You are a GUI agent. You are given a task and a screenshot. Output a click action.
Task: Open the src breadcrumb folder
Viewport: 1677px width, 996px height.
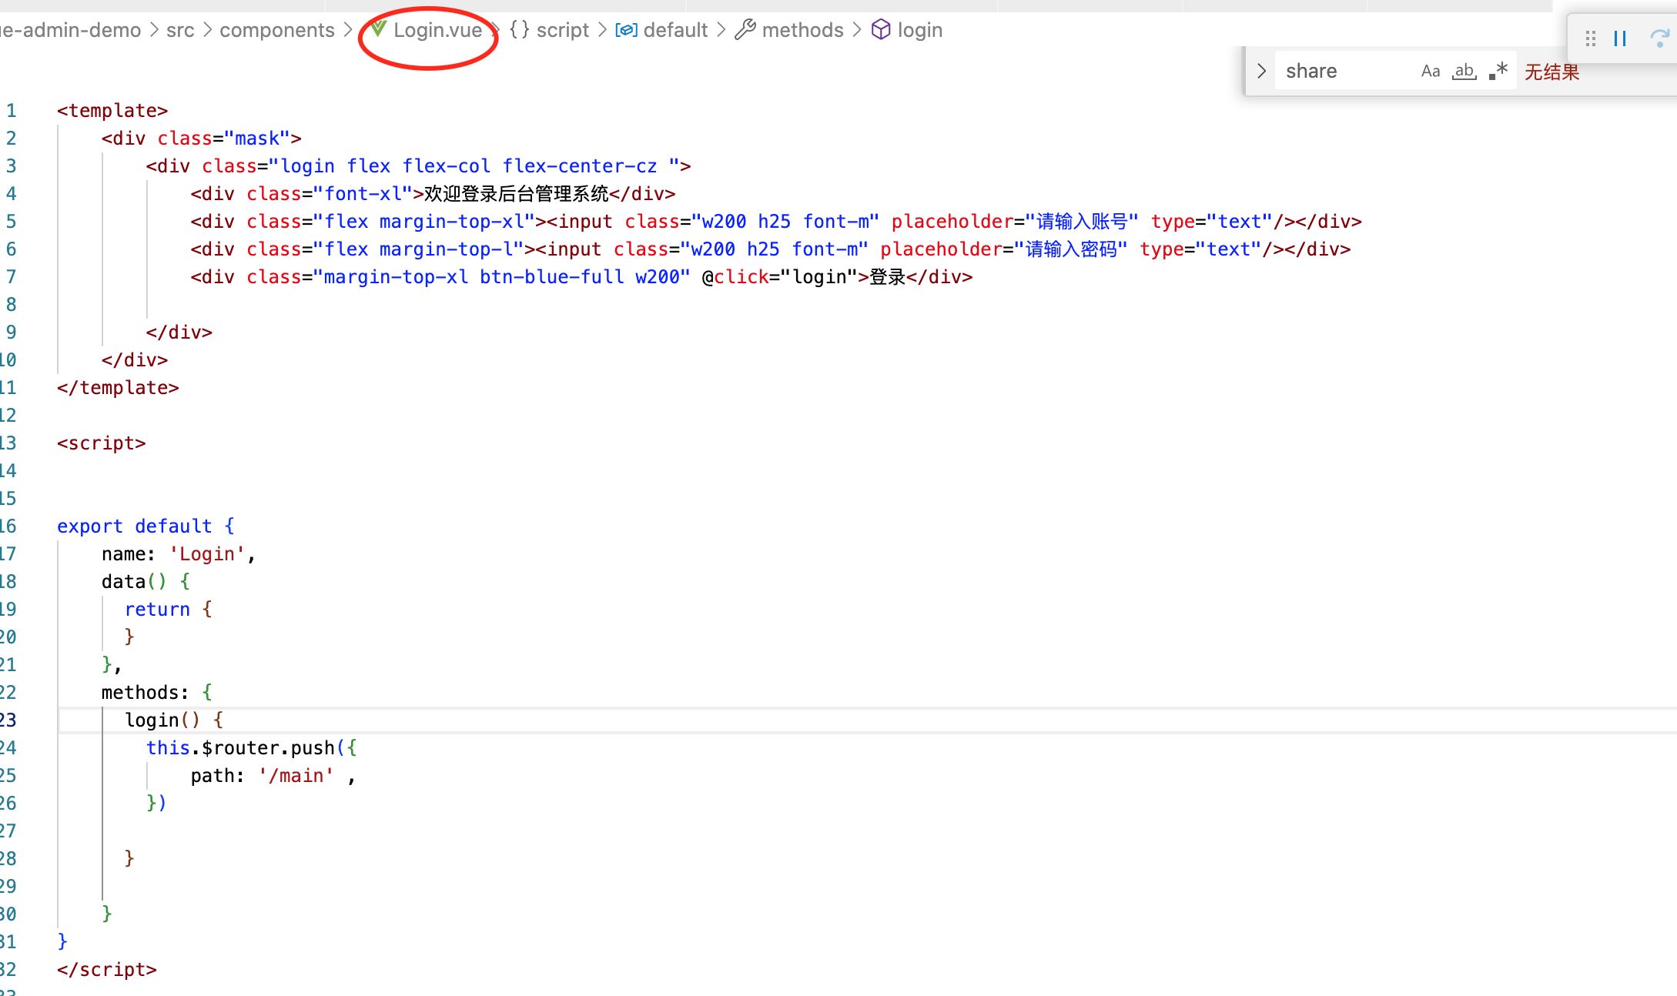(180, 29)
